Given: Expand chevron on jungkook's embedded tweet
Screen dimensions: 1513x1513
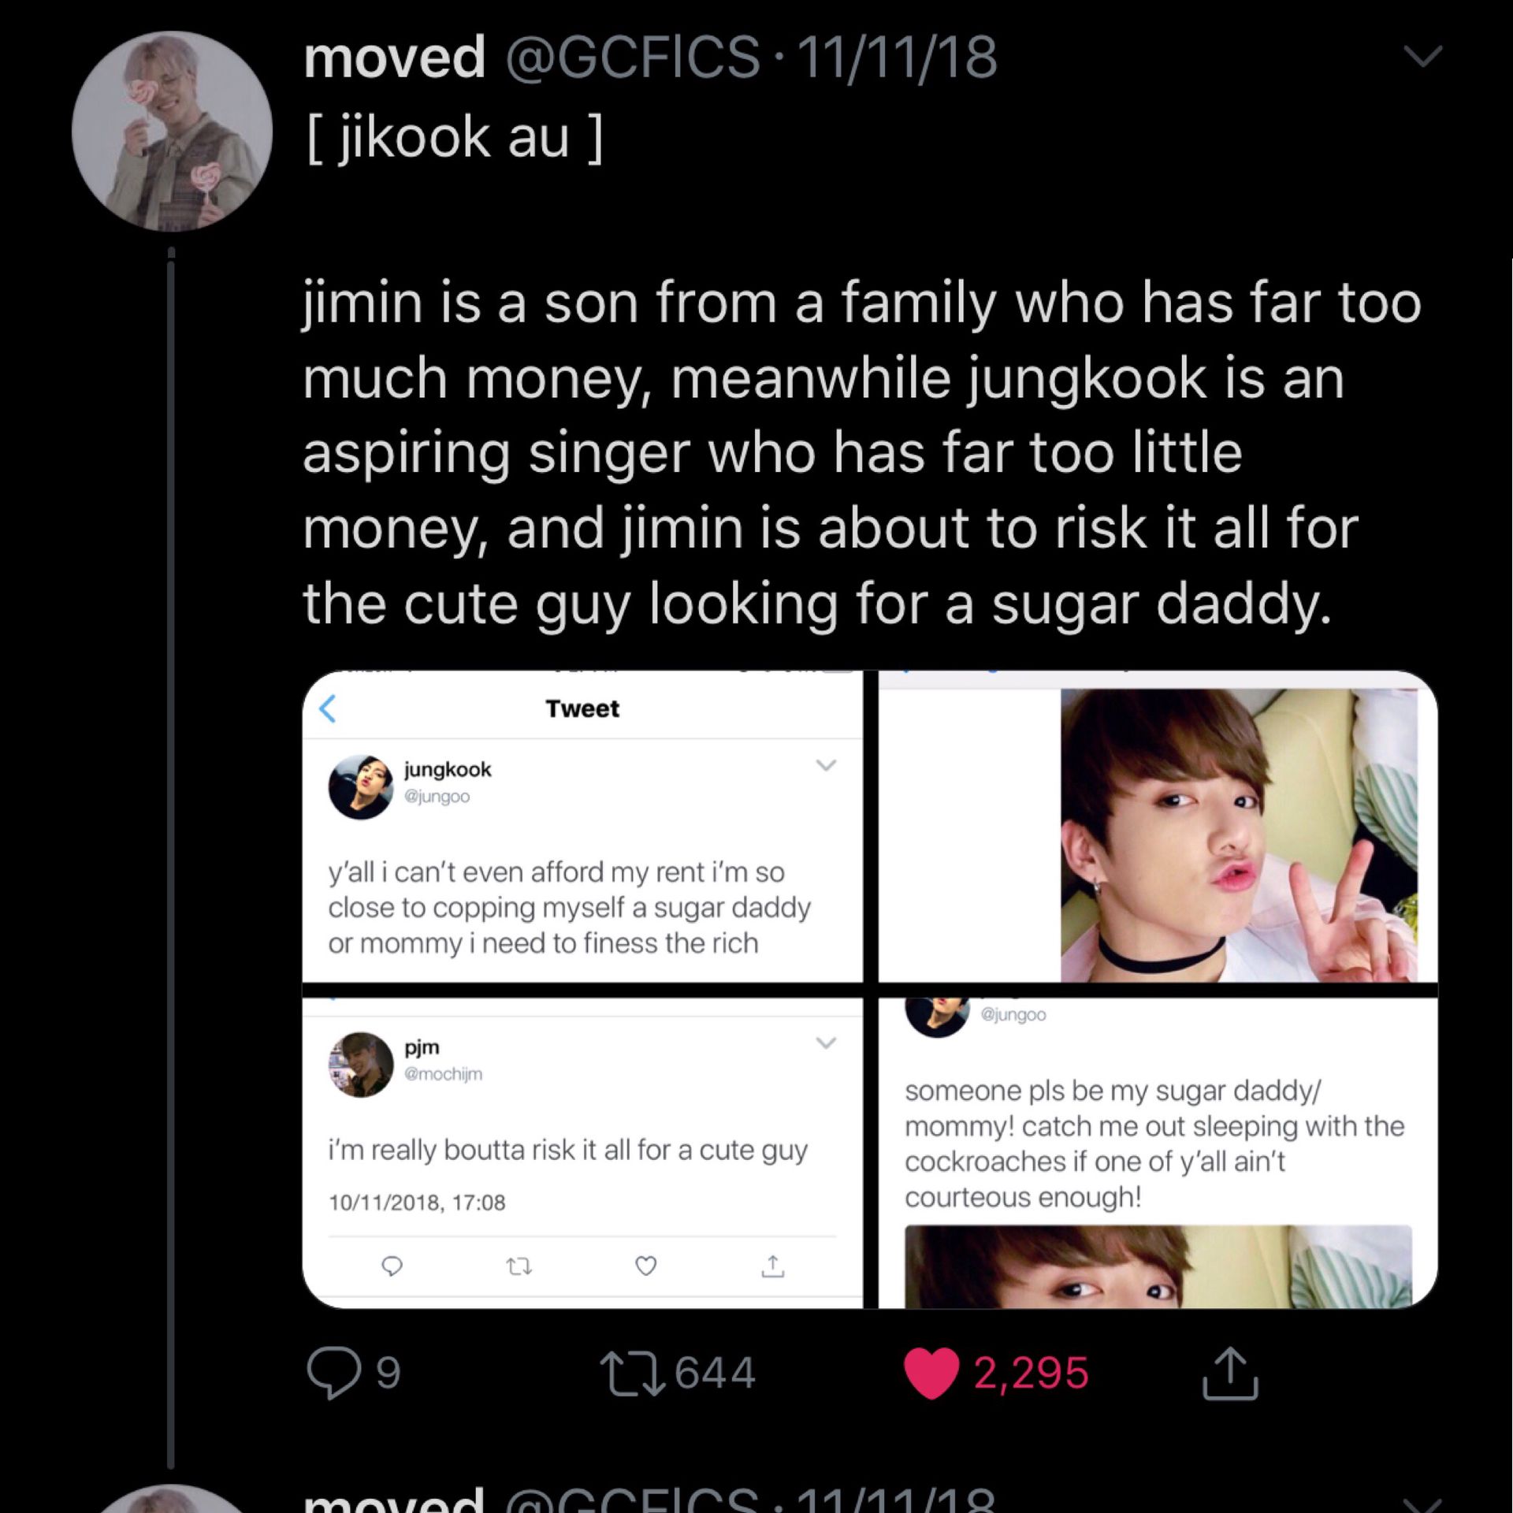Looking at the screenshot, I should (x=826, y=765).
